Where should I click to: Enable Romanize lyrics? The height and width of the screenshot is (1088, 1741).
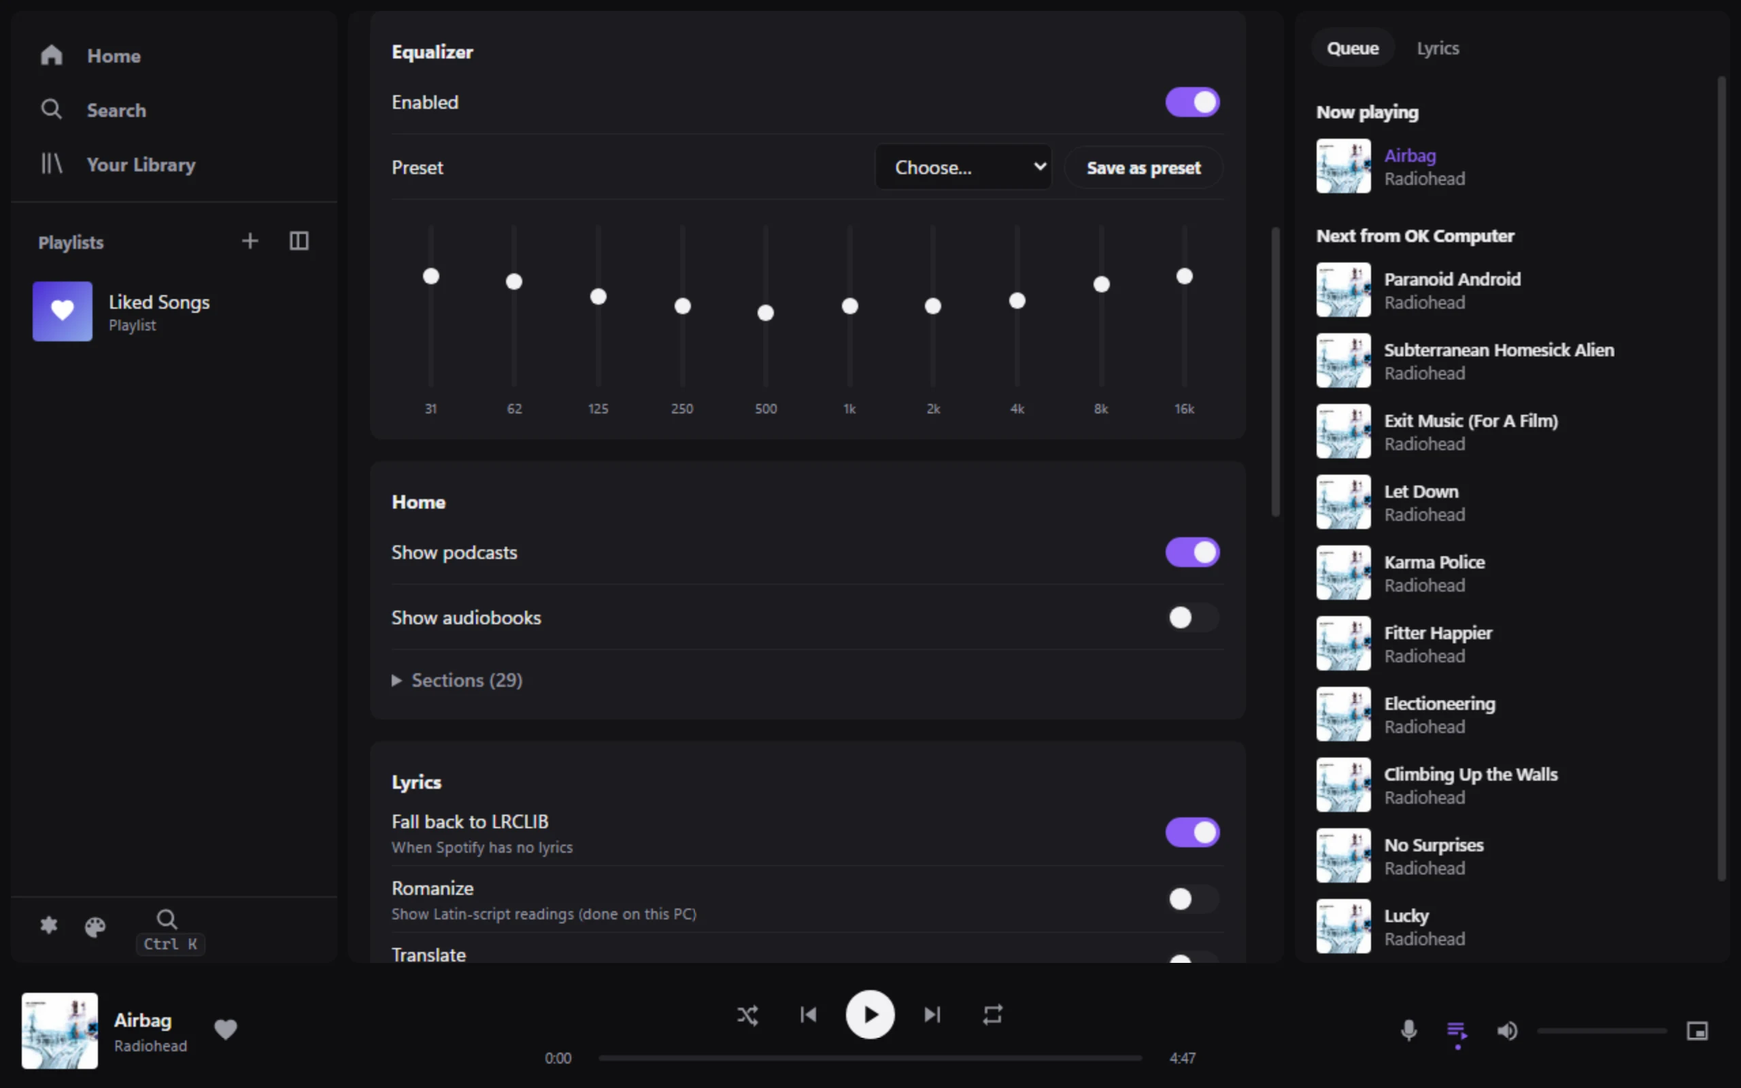click(x=1192, y=899)
